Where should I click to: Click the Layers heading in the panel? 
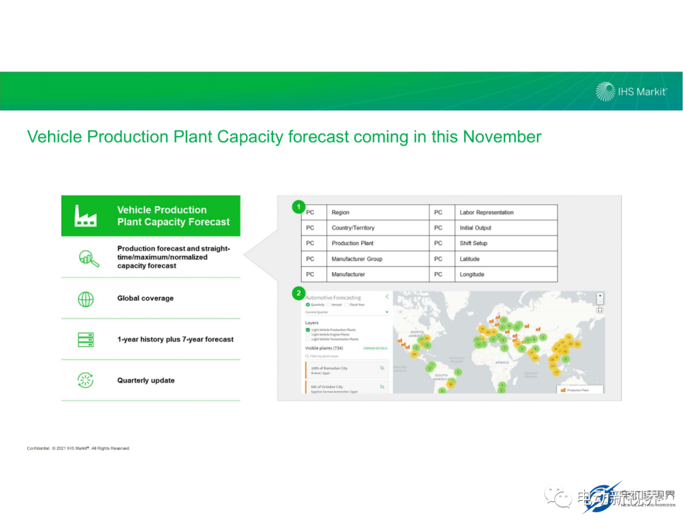point(312,323)
